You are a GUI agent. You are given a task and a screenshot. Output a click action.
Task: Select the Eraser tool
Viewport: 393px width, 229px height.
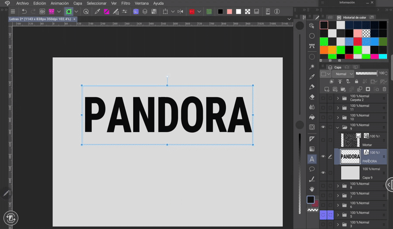[311, 97]
